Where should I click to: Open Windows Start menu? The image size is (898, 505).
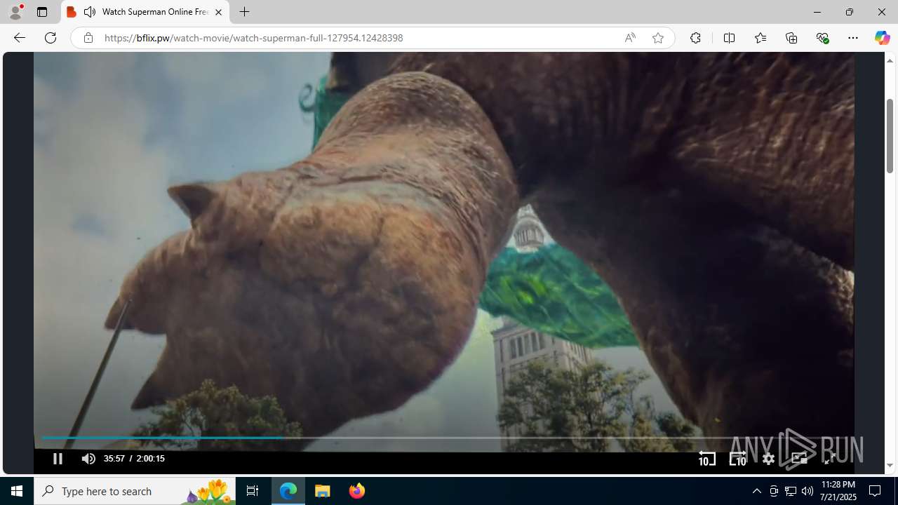click(x=17, y=491)
